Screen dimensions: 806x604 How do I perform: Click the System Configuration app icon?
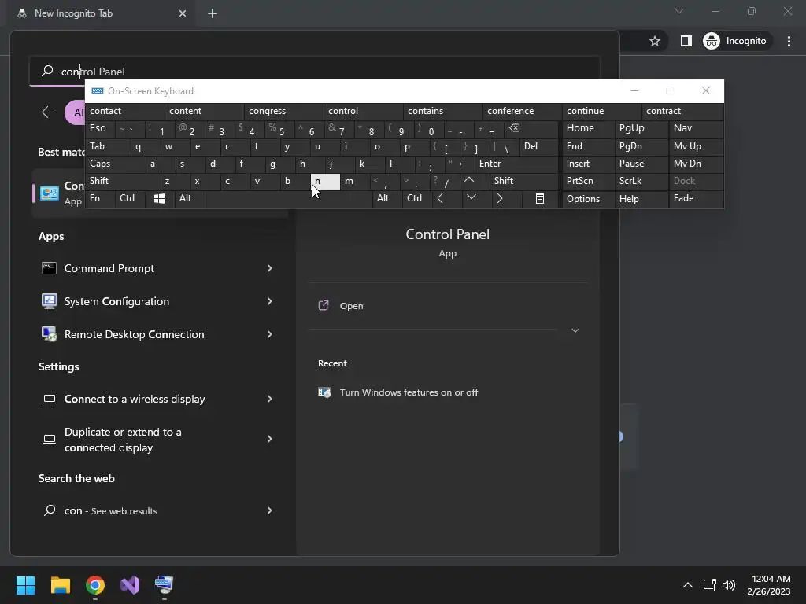pyautogui.click(x=50, y=301)
